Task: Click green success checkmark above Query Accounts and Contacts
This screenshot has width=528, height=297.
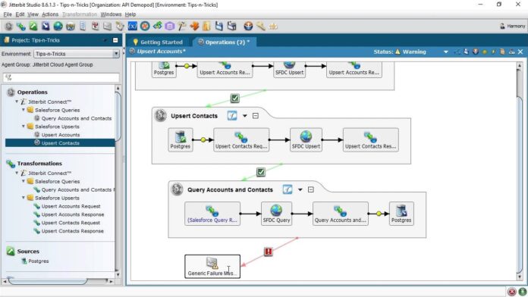Action: (261, 172)
